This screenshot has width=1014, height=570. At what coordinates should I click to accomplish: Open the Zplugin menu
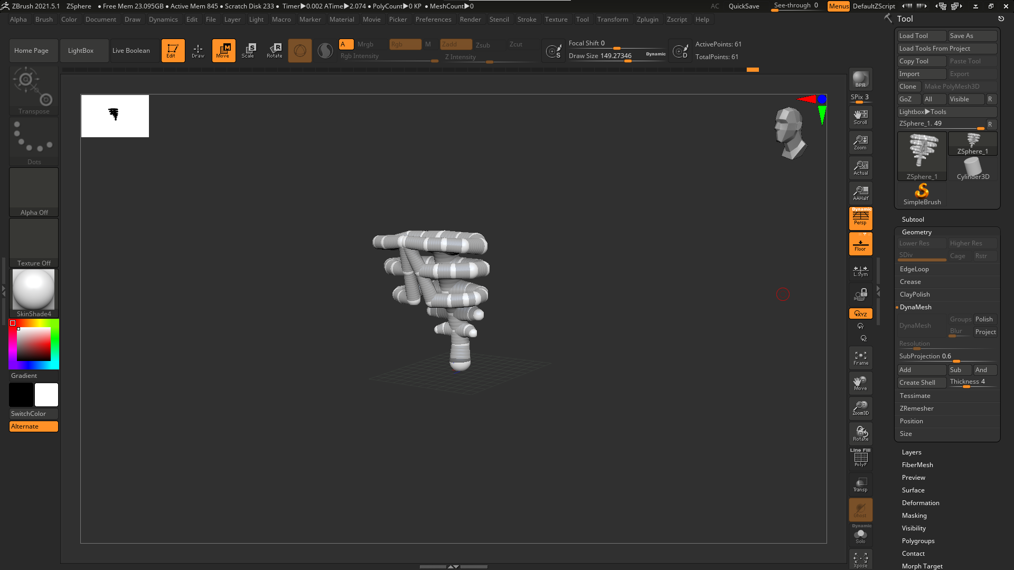pos(647,20)
